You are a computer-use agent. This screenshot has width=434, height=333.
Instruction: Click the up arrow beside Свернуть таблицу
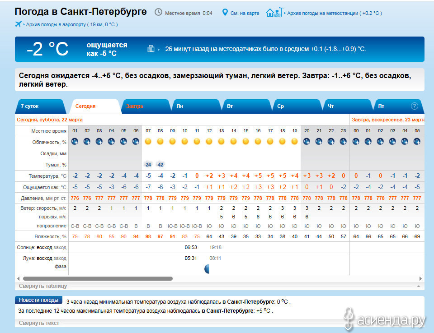point(419,286)
